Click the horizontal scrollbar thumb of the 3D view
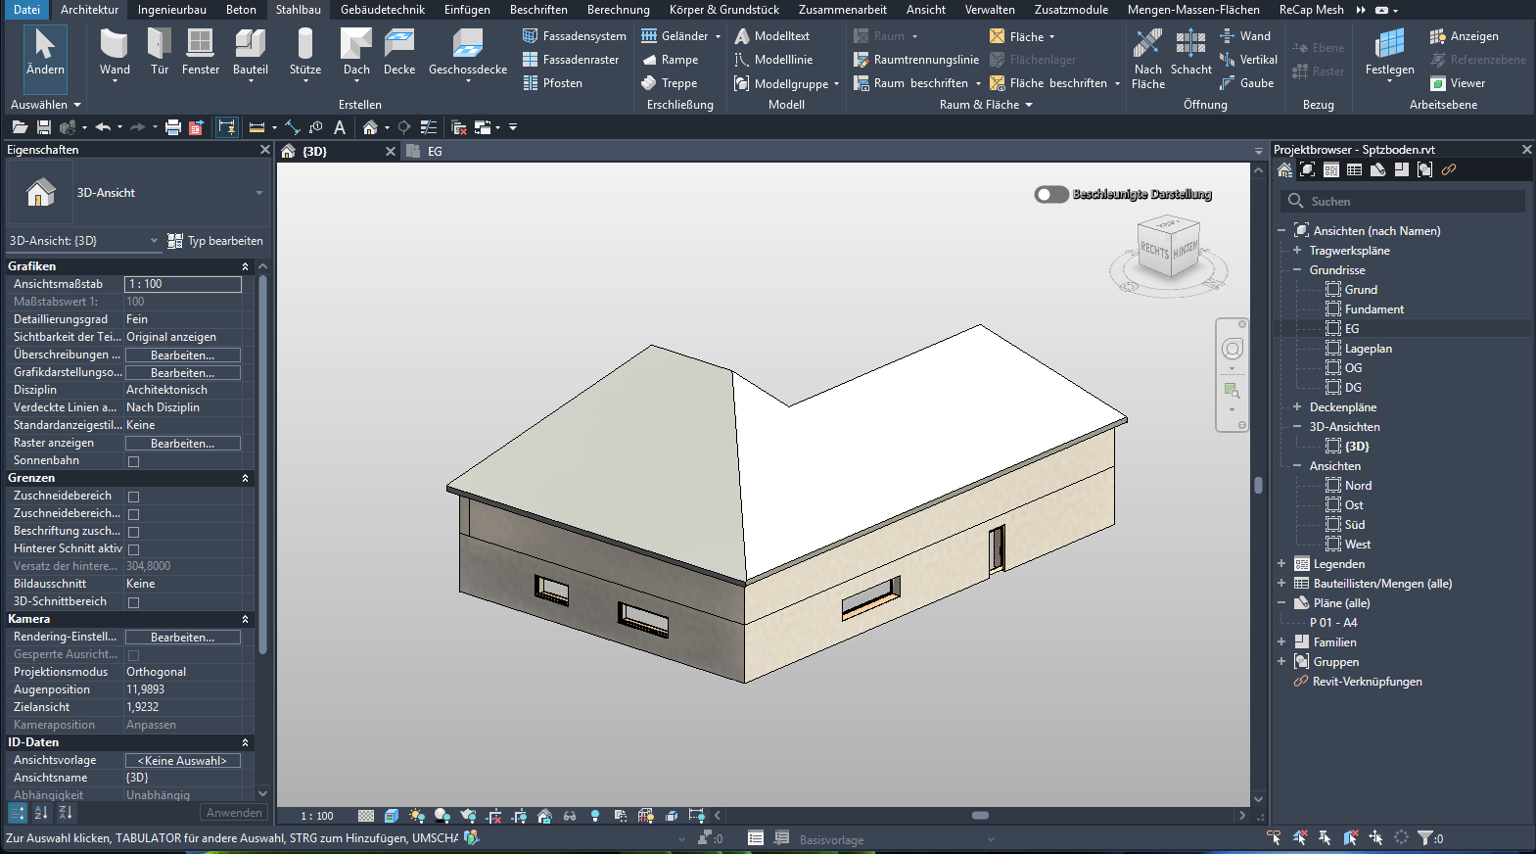Screen dimensions: 1536x854 980,815
